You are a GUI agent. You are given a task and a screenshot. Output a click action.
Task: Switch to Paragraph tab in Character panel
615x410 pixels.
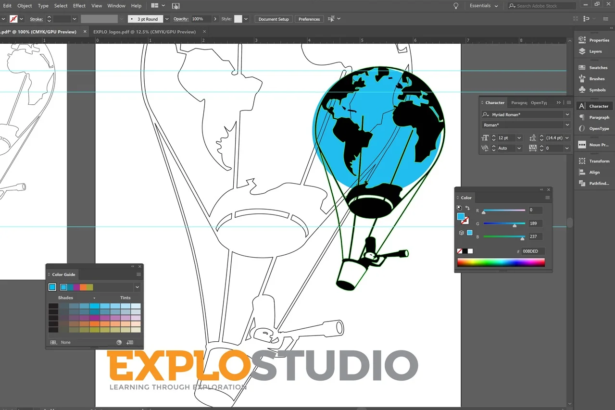[x=519, y=102]
